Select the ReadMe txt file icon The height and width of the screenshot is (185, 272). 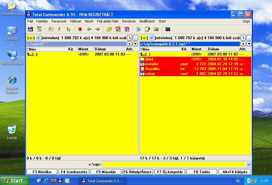tap(143, 69)
